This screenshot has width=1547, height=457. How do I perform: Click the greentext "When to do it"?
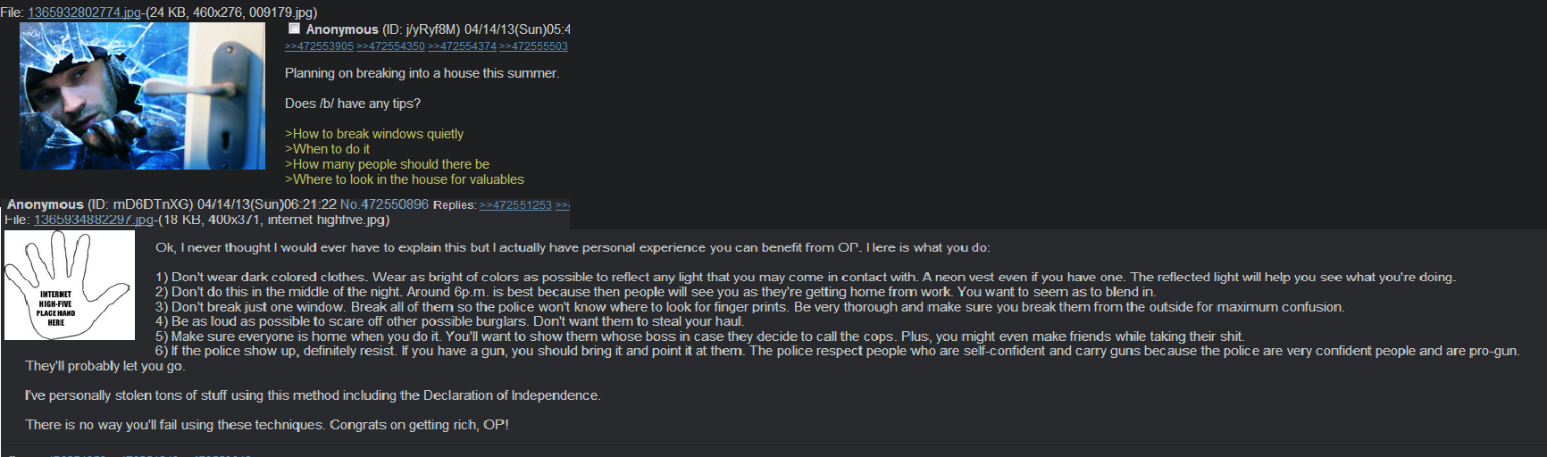(327, 149)
